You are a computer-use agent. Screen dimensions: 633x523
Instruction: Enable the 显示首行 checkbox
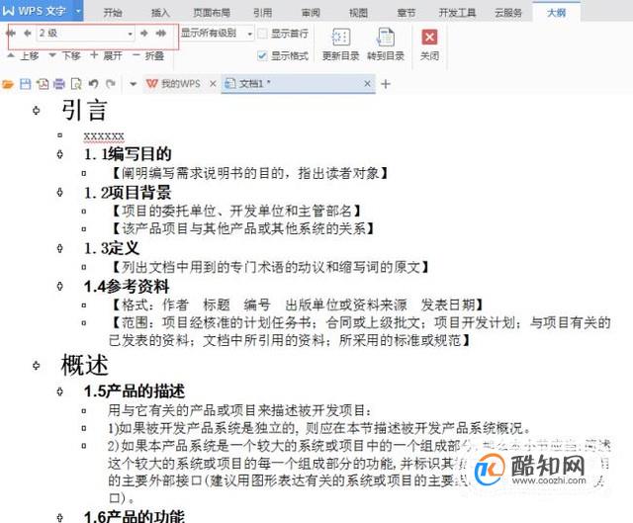262,34
